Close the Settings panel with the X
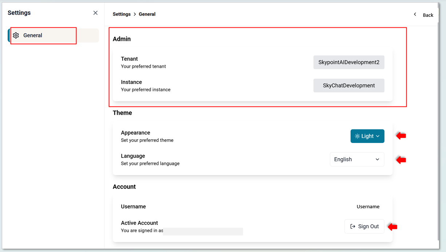Viewport: 446px width, 252px height. (x=95, y=13)
